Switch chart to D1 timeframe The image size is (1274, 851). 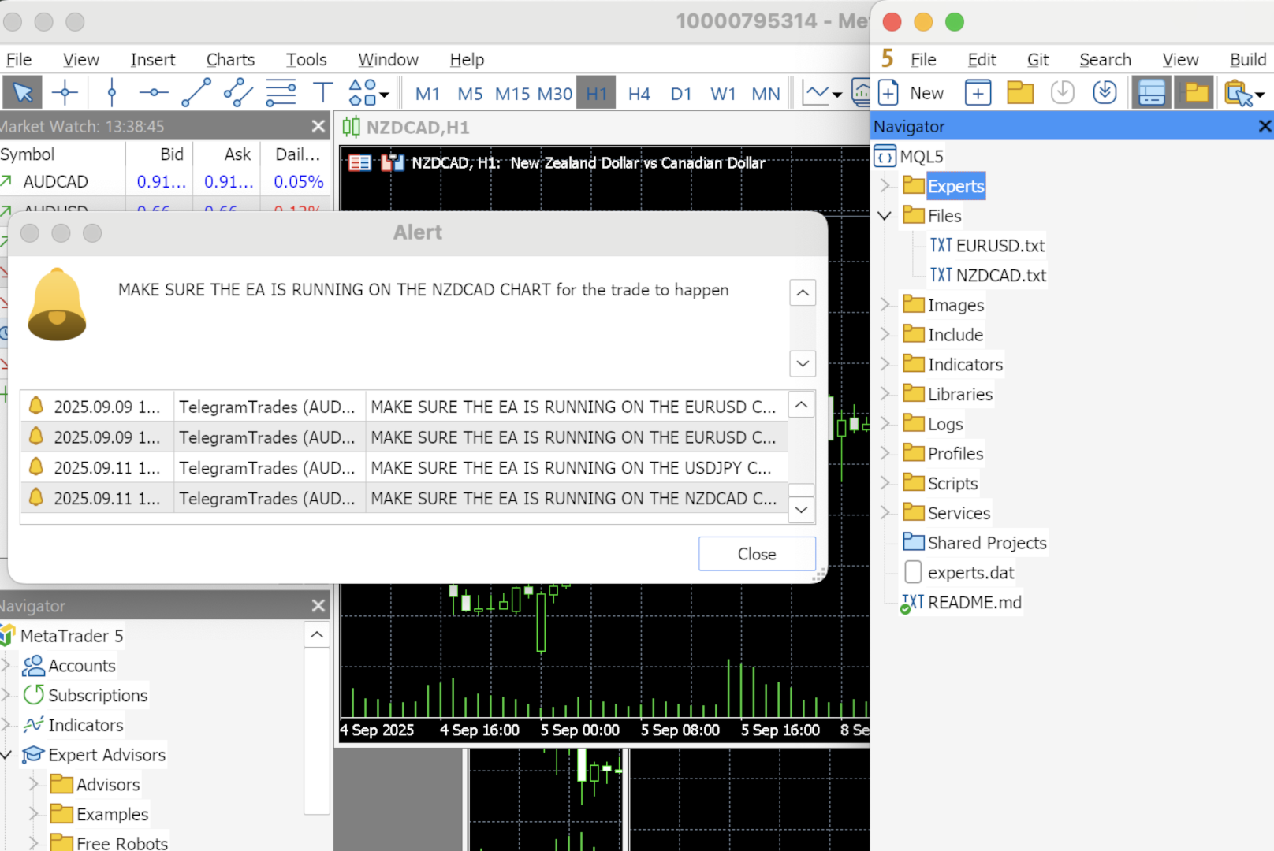click(x=681, y=94)
